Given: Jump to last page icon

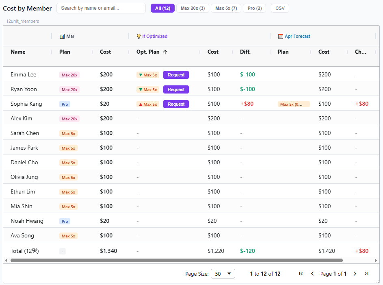Looking at the screenshot, I should click(x=366, y=274).
